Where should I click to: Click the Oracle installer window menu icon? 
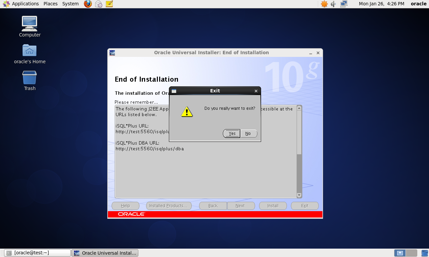pos(112,53)
